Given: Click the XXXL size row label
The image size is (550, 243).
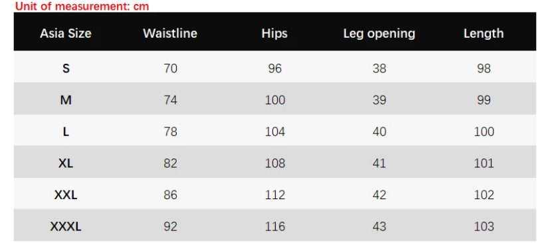Looking at the screenshot, I should coord(66,226).
